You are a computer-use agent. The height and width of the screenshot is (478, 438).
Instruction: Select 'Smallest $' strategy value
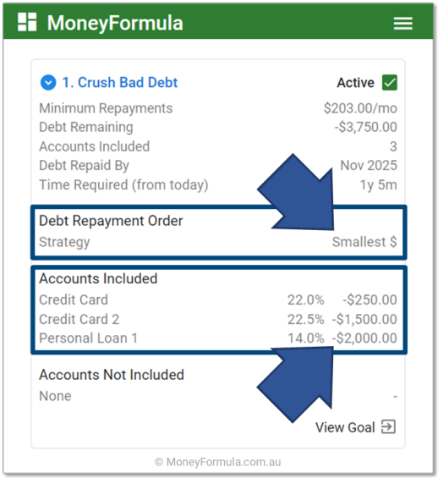coord(364,242)
